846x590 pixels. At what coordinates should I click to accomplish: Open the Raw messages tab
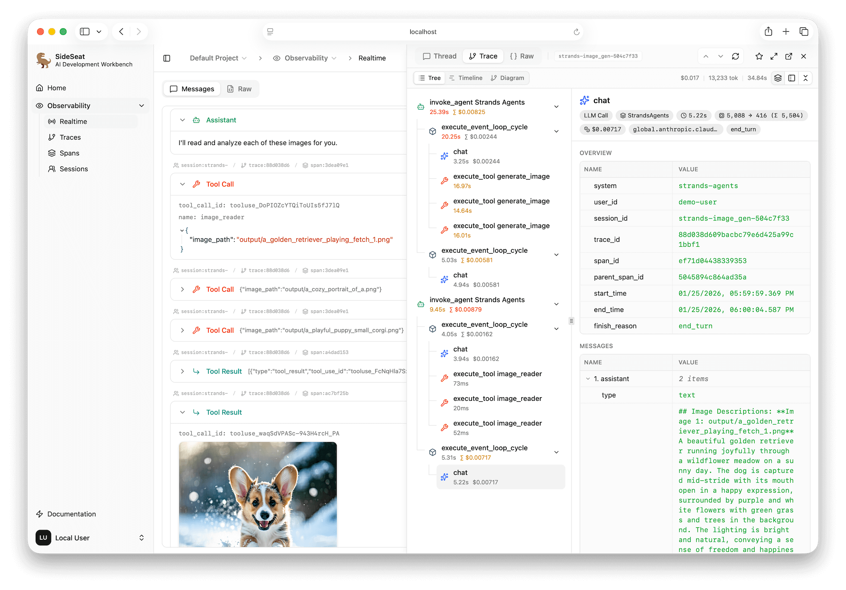pos(239,89)
